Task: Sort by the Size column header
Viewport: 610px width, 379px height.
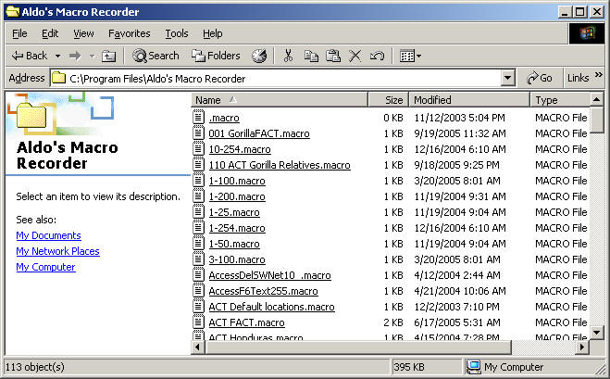Action: click(x=388, y=100)
